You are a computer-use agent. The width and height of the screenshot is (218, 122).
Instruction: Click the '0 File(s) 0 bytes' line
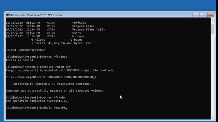(57, 40)
